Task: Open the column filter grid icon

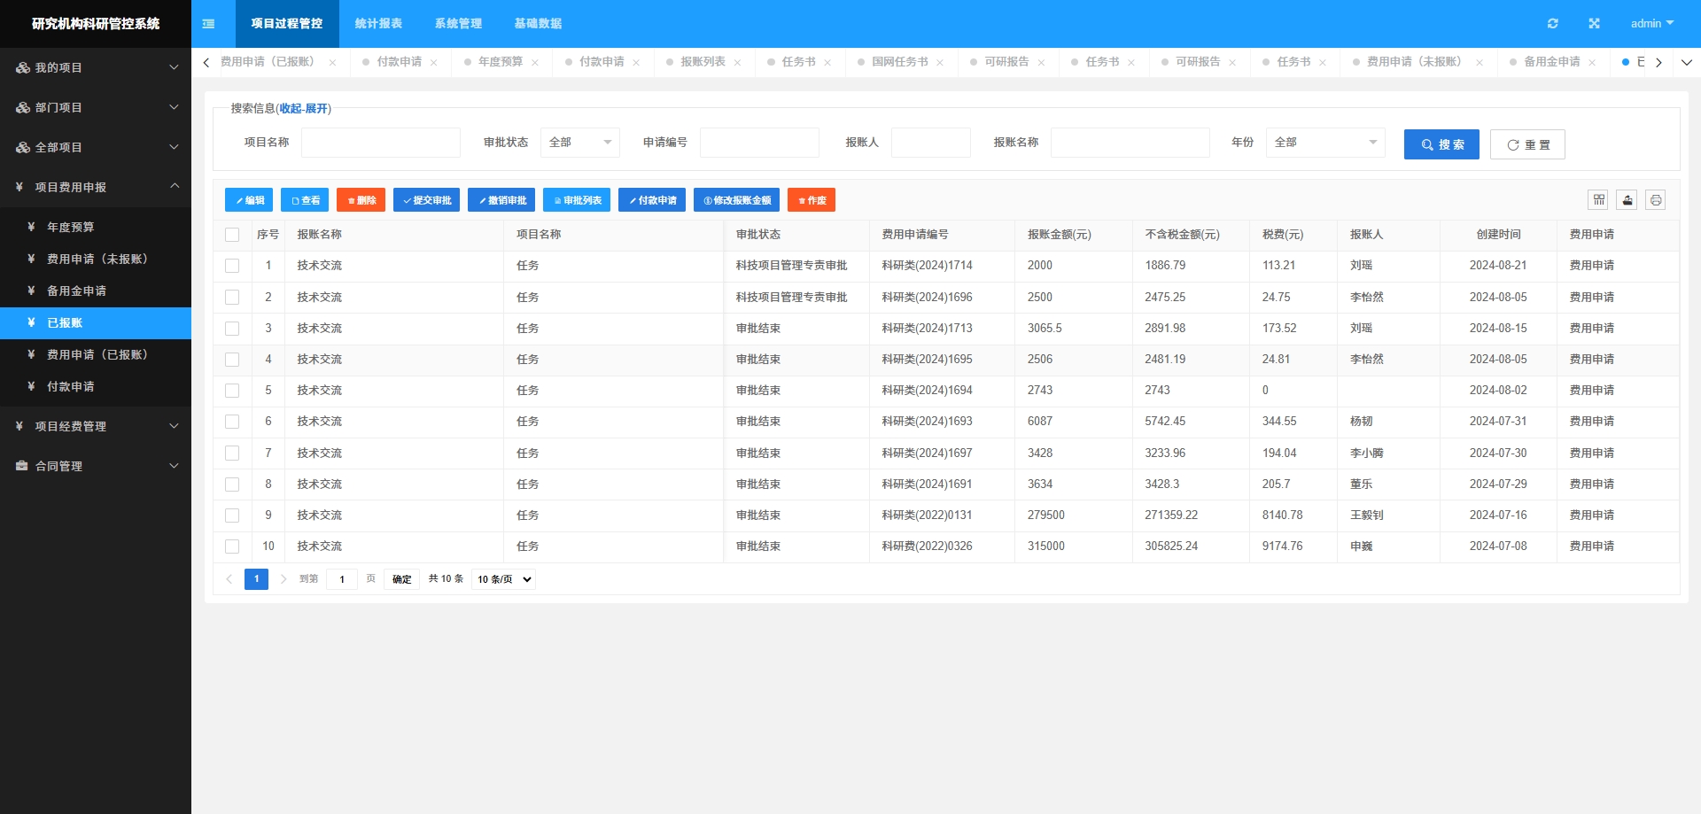Action: coord(1598,200)
